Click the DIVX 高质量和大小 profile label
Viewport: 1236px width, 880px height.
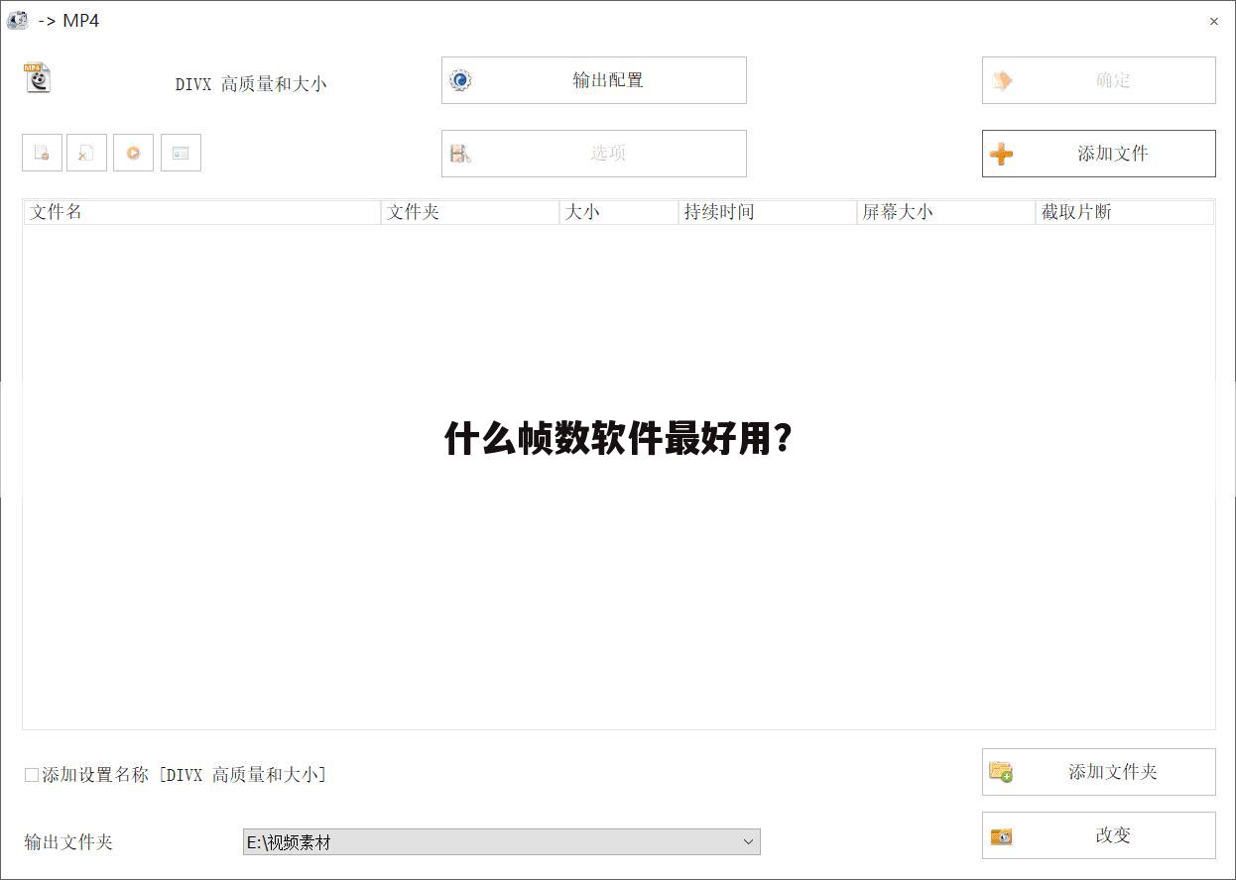[251, 84]
